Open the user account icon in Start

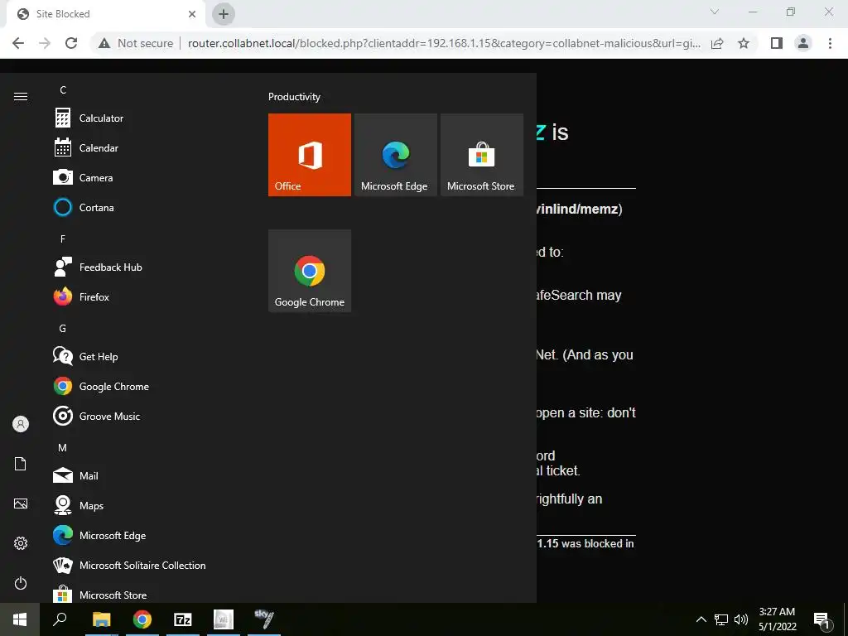coord(21,424)
